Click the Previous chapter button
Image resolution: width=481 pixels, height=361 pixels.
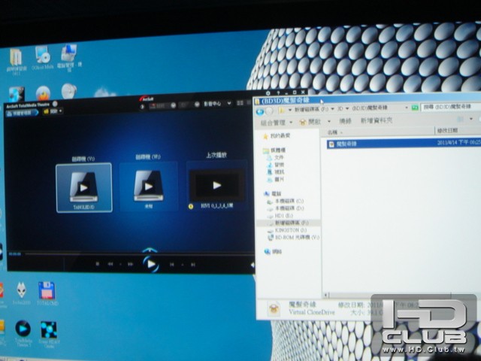click(172, 264)
